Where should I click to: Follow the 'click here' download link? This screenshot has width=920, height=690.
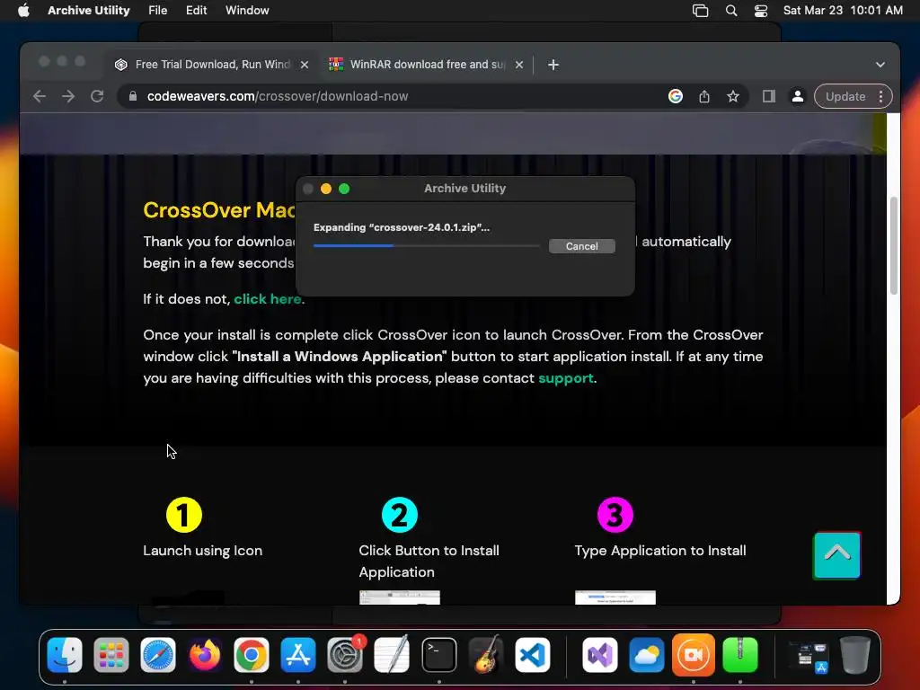pos(268,298)
